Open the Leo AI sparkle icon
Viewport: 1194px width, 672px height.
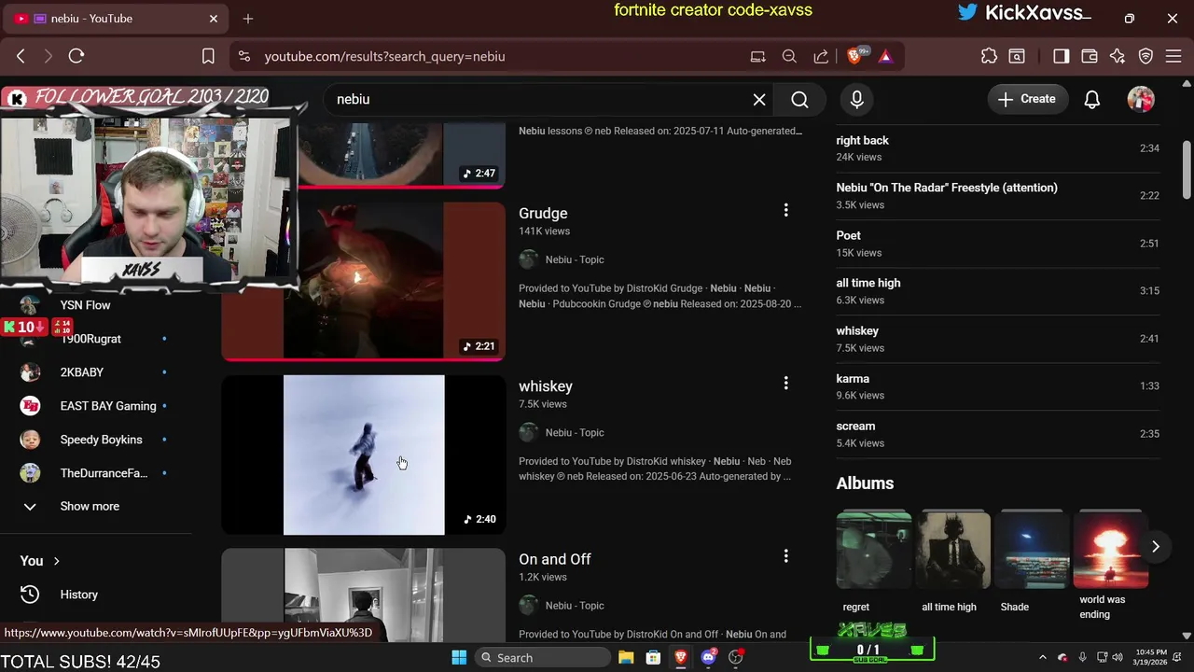(1118, 56)
